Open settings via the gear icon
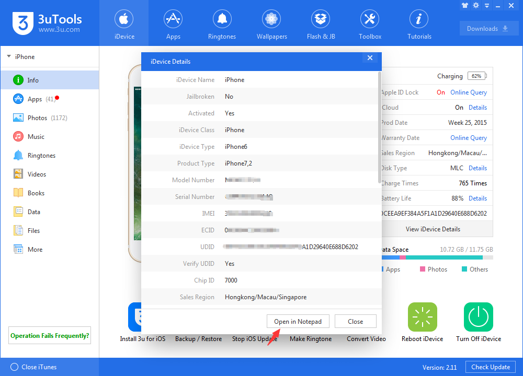The image size is (523, 376). 475,5
